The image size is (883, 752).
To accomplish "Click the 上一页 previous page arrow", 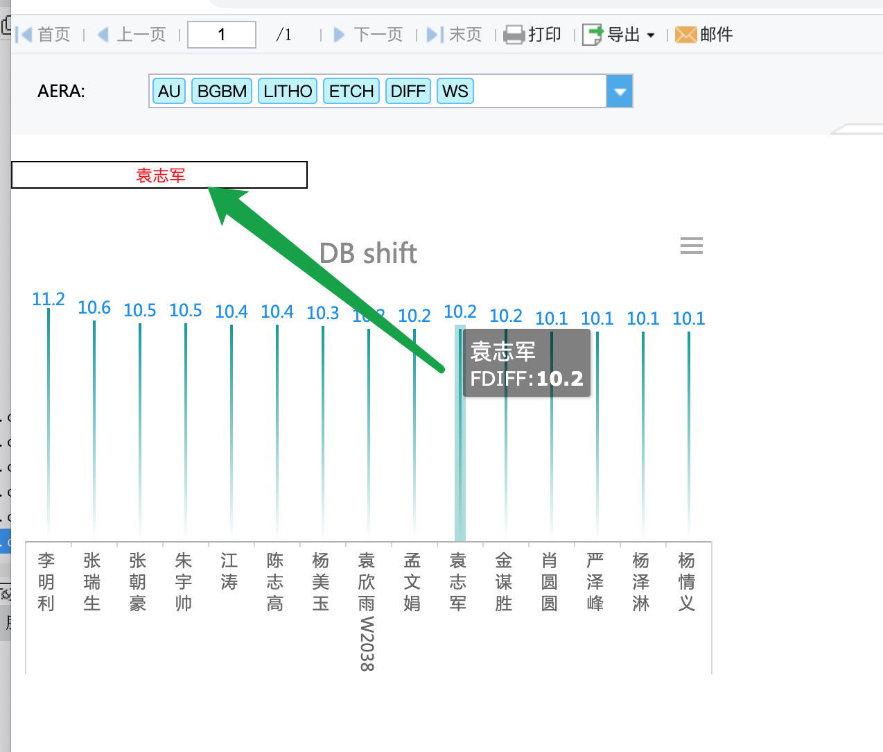I will [103, 34].
